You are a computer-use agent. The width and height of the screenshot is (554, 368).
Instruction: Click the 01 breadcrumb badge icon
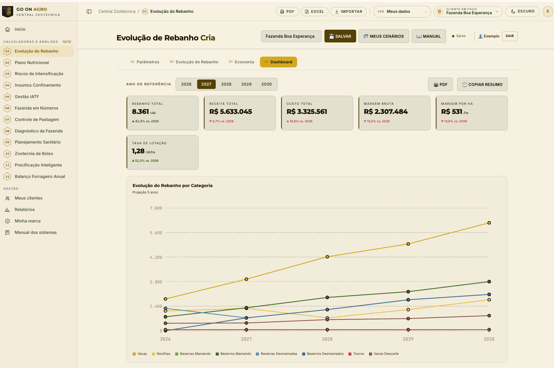(x=145, y=11)
